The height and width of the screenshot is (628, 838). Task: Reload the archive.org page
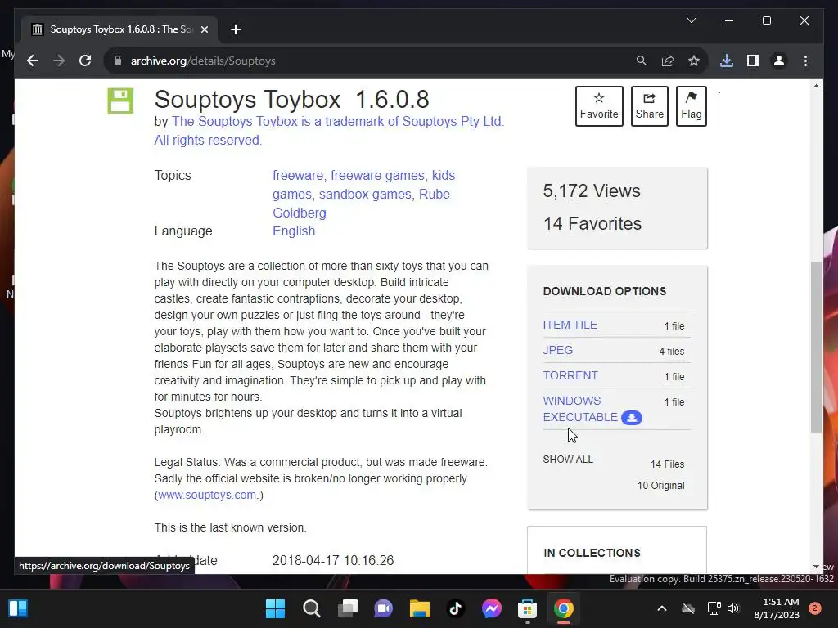(x=85, y=61)
